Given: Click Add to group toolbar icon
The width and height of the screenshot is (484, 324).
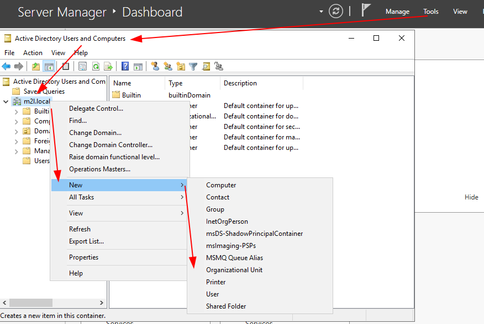Looking at the screenshot, I should pos(219,66).
